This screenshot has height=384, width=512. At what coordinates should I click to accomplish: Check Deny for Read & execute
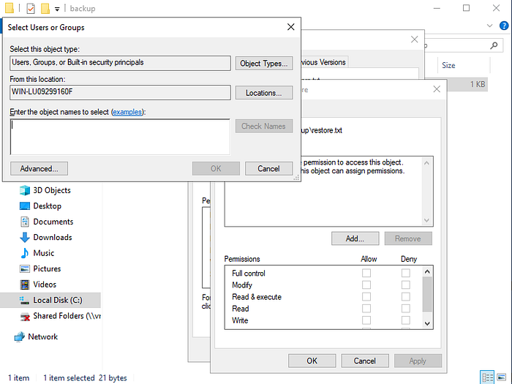point(406,296)
